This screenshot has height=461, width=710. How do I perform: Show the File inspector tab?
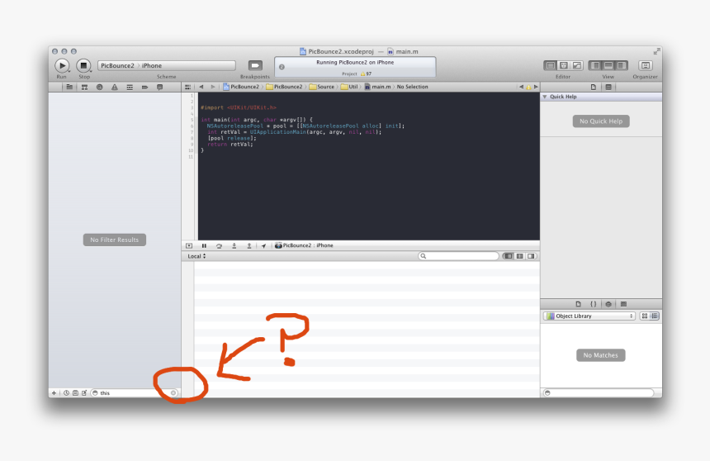click(593, 87)
